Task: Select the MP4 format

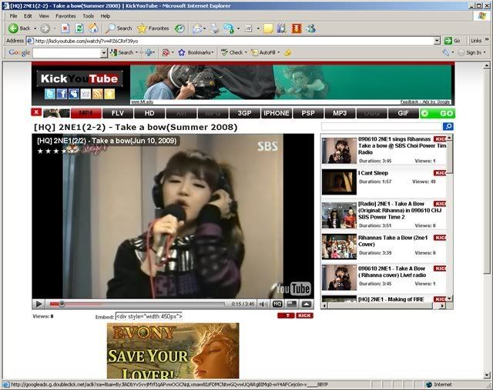Action: (x=86, y=113)
